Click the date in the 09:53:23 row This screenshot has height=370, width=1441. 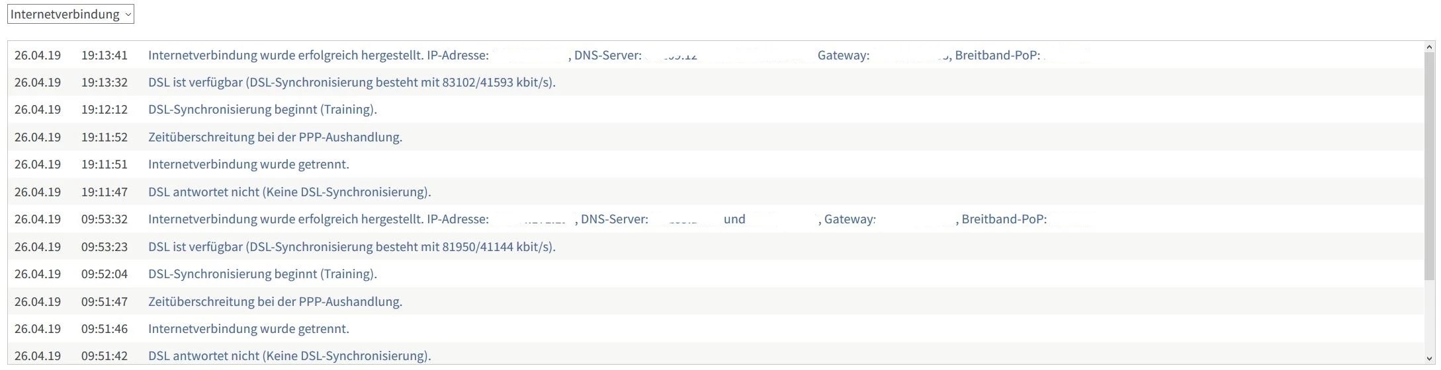(x=38, y=246)
